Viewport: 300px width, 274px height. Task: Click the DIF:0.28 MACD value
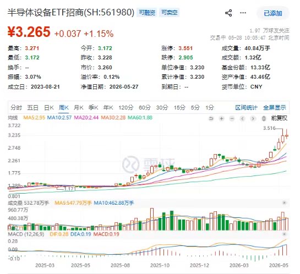click(x=59, y=234)
